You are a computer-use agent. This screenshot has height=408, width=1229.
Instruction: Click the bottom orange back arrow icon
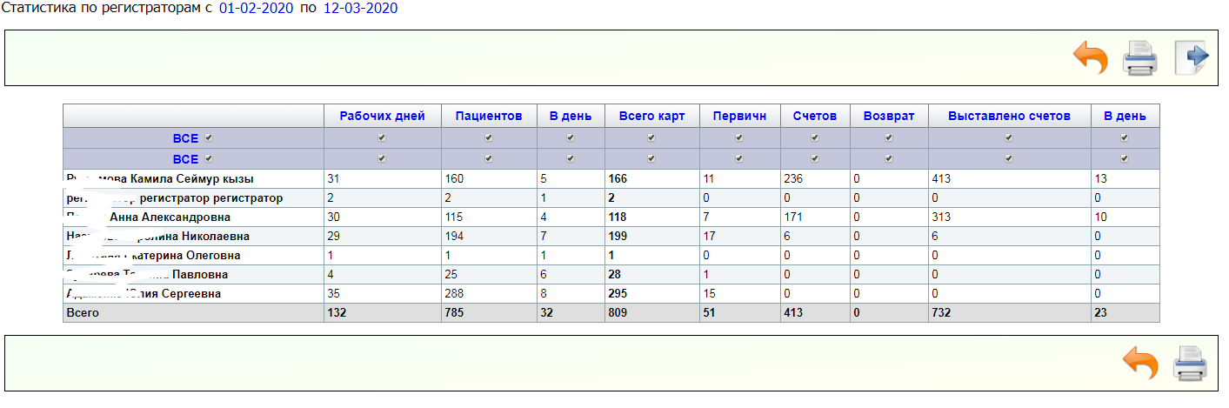pos(1140,362)
